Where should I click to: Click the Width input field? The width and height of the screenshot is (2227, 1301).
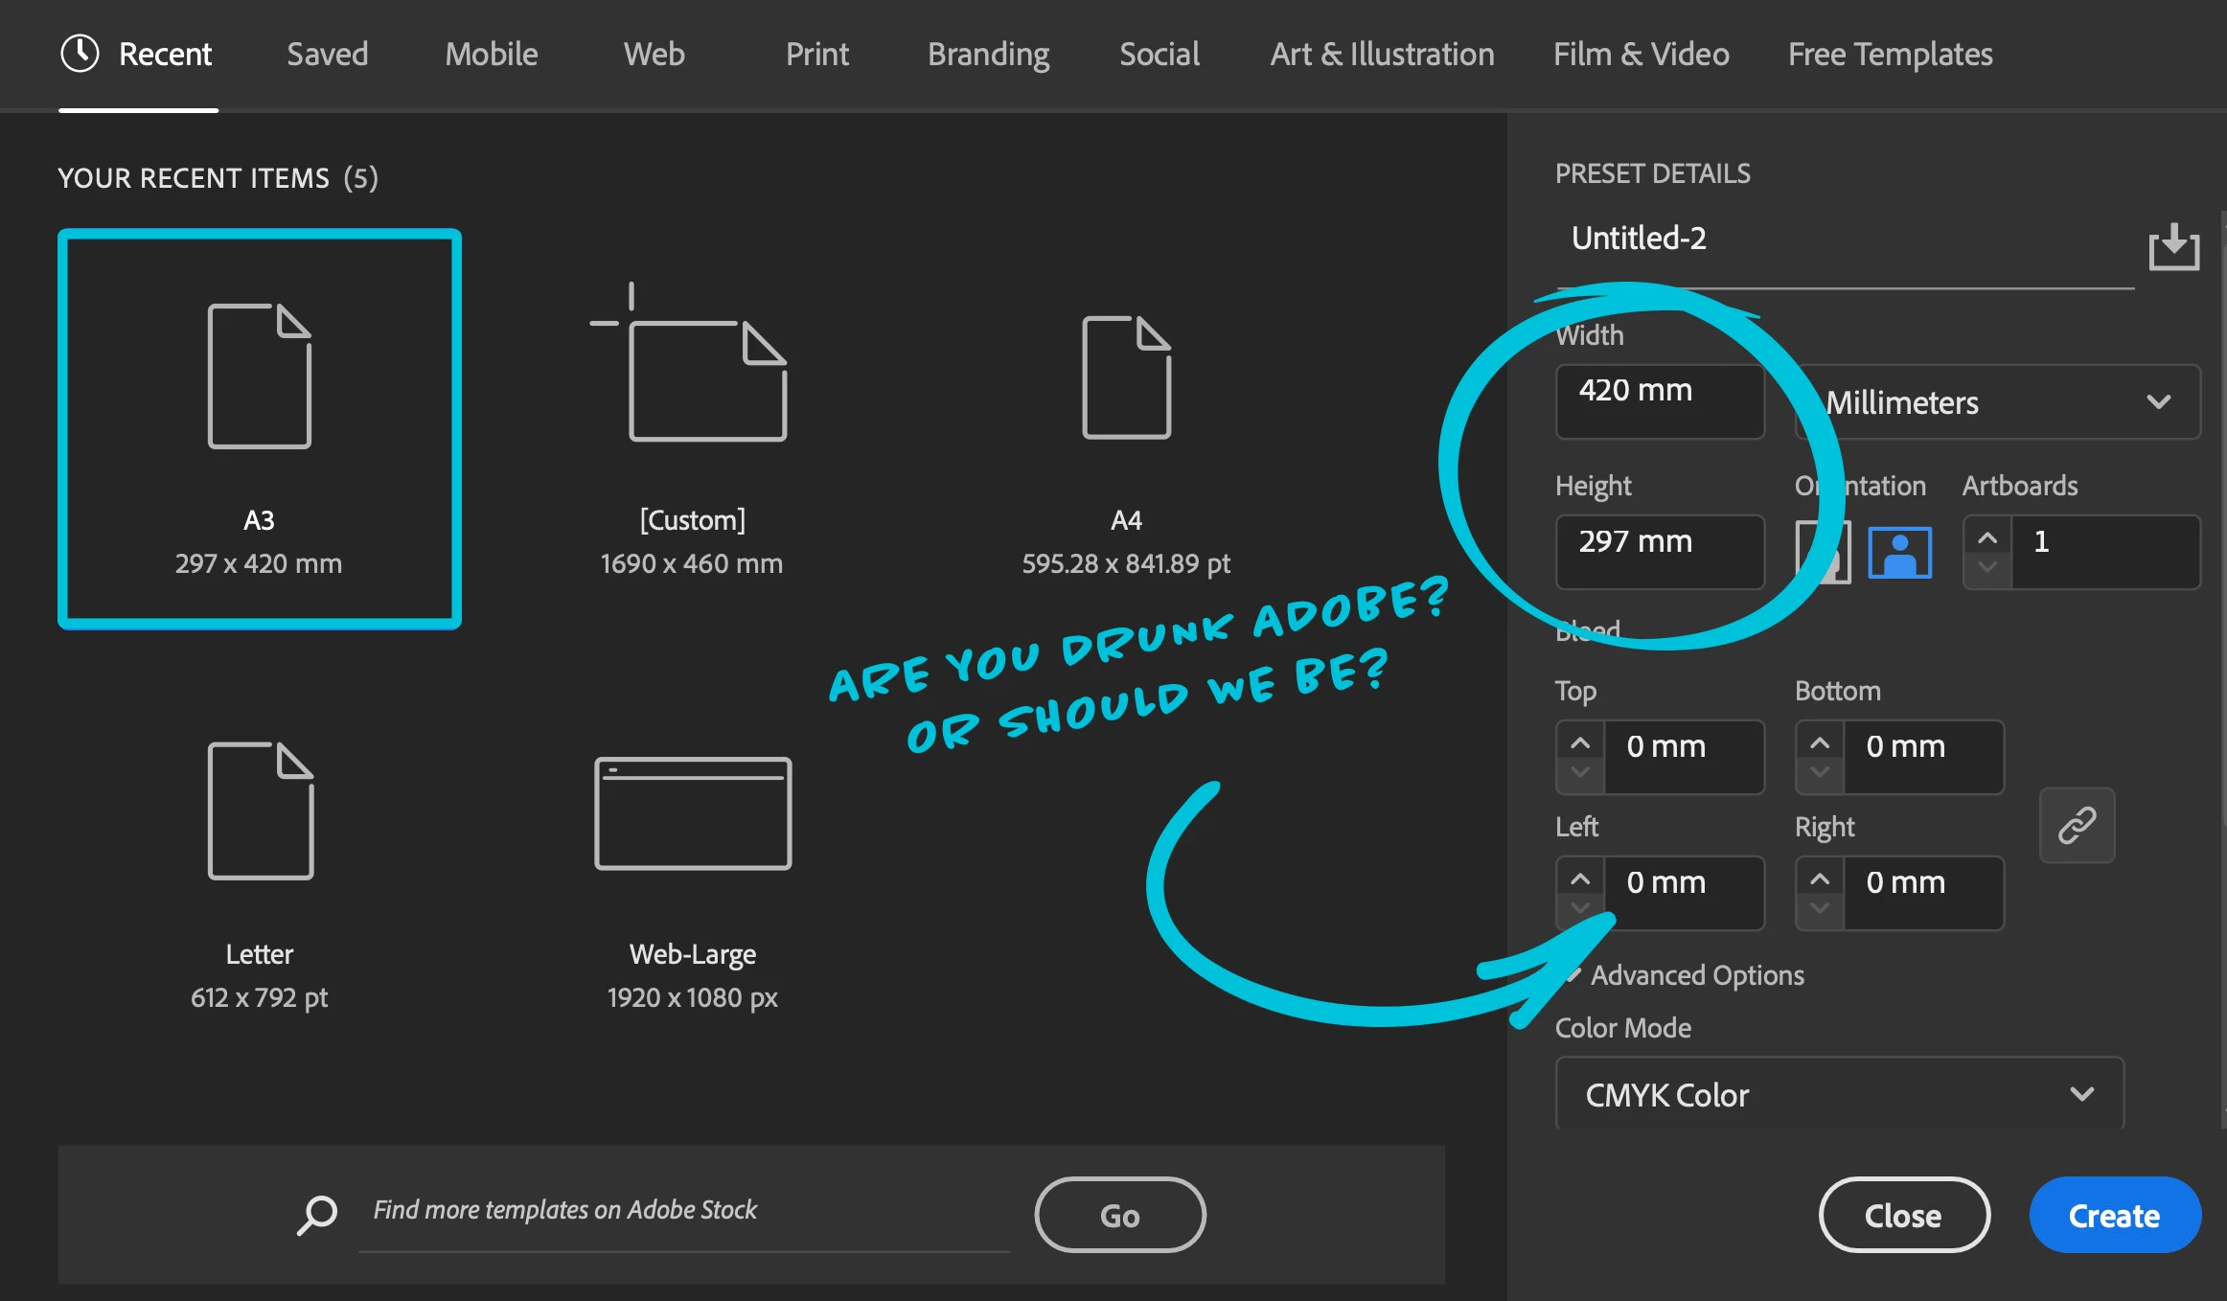point(1660,401)
